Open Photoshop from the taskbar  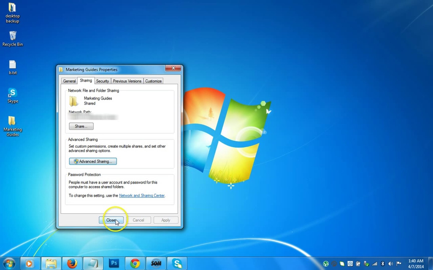coord(114,263)
